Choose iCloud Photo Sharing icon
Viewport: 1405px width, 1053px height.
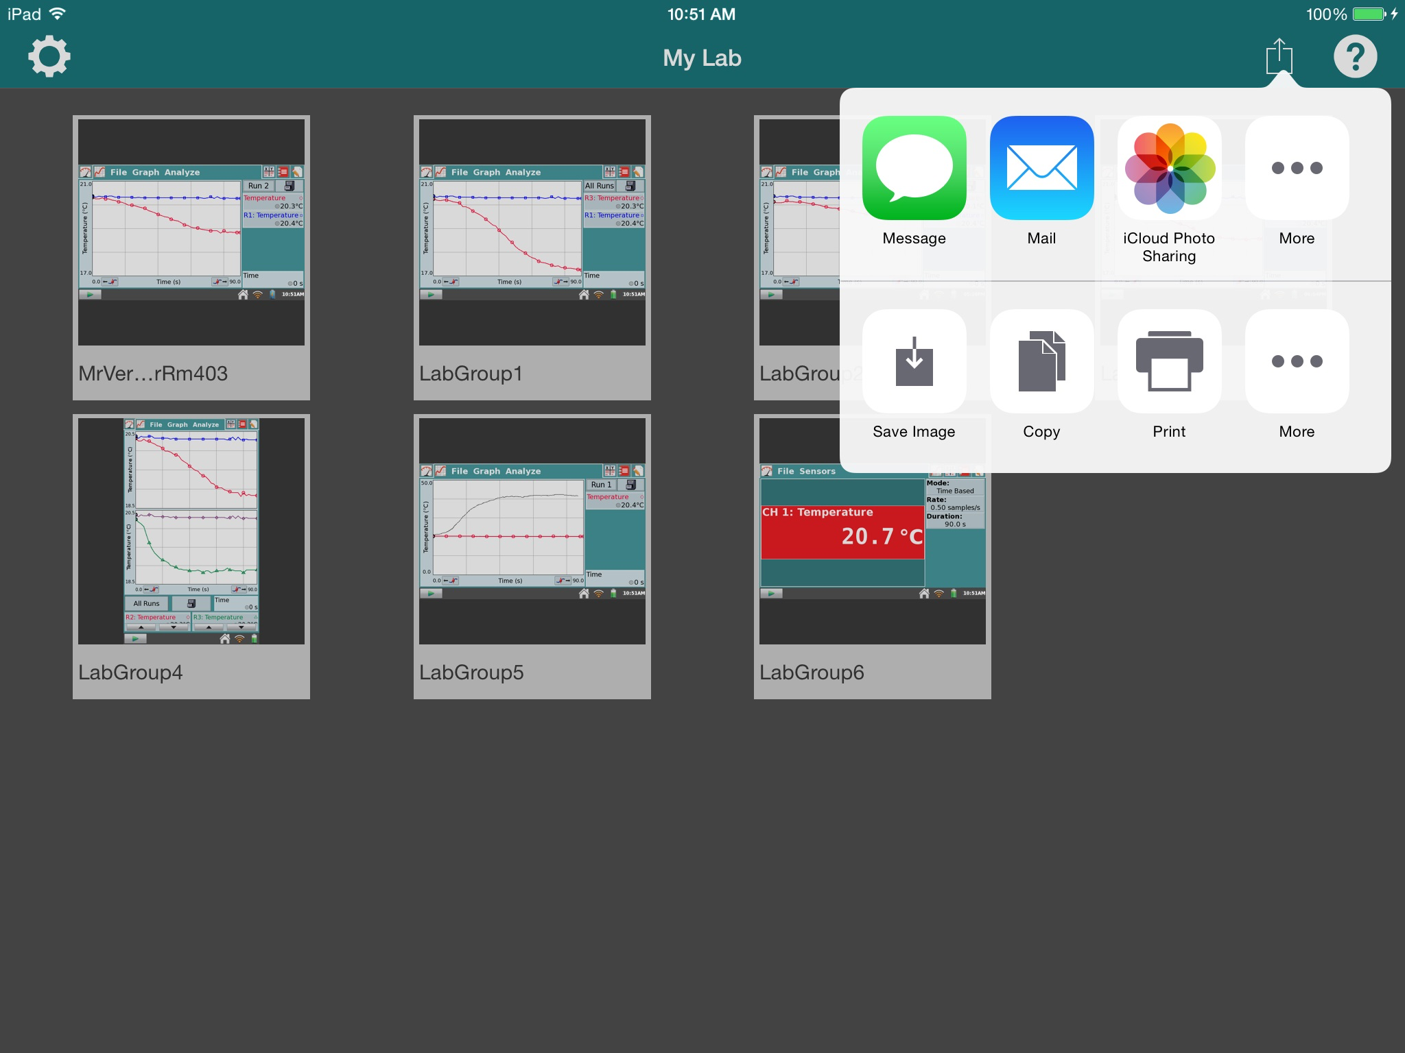(x=1169, y=168)
